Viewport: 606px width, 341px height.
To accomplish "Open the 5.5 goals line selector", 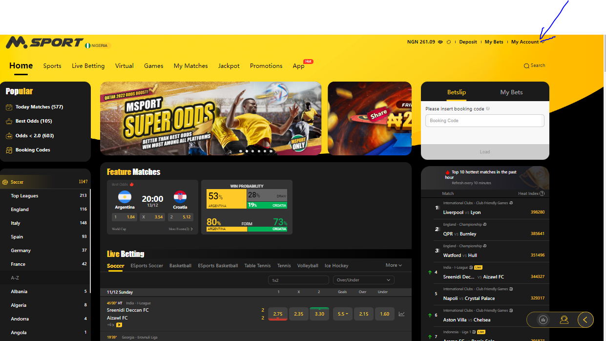I will [x=343, y=314].
